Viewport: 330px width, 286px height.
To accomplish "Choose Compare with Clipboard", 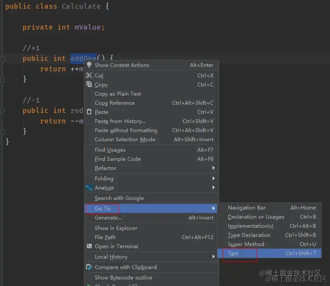I will 152,267.
